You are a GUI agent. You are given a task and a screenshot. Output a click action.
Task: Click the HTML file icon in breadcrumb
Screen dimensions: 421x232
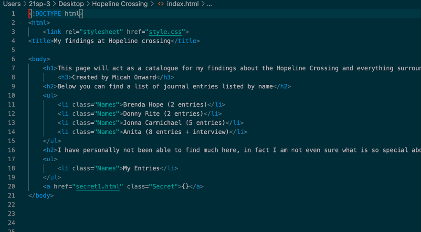click(x=161, y=4)
